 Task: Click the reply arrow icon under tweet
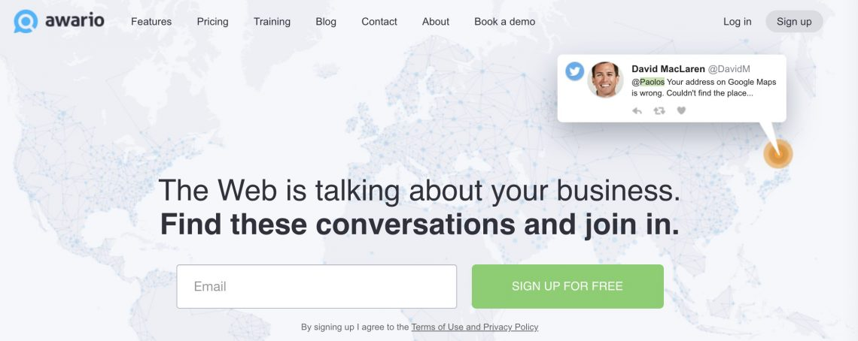637,111
